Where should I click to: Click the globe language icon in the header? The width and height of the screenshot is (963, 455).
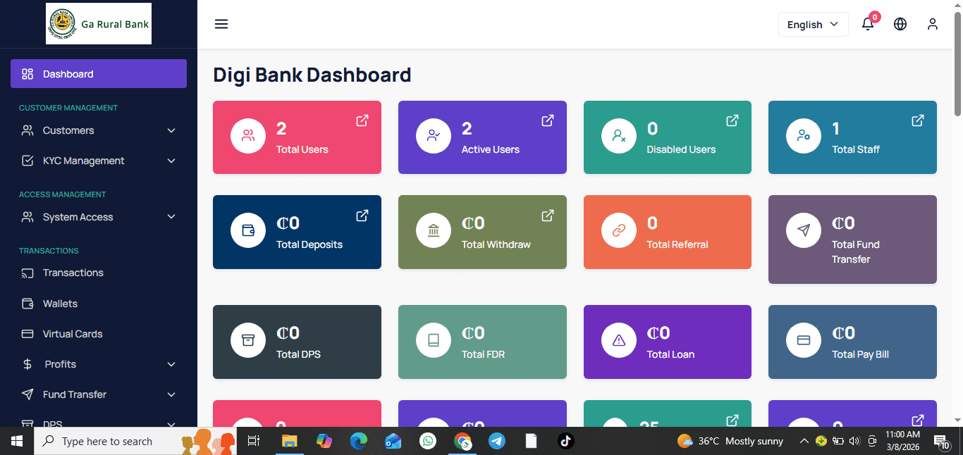[x=900, y=23]
